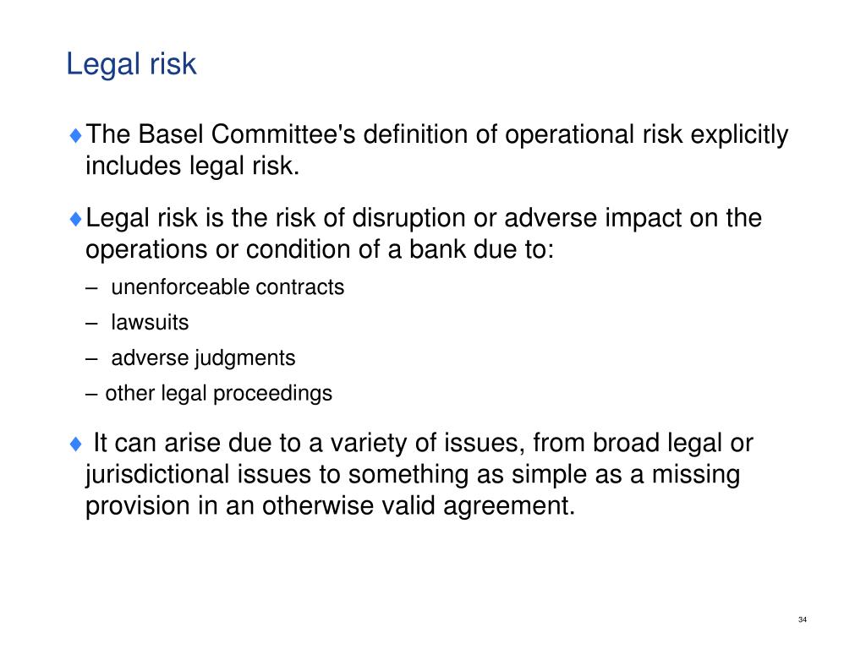Select the 'adverse judgments' sub-bullet text
The width and height of the screenshot is (866, 649).
click(203, 358)
